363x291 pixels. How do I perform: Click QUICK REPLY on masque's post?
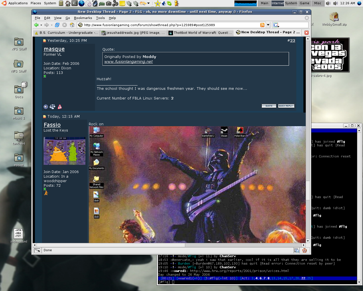[x=286, y=106]
